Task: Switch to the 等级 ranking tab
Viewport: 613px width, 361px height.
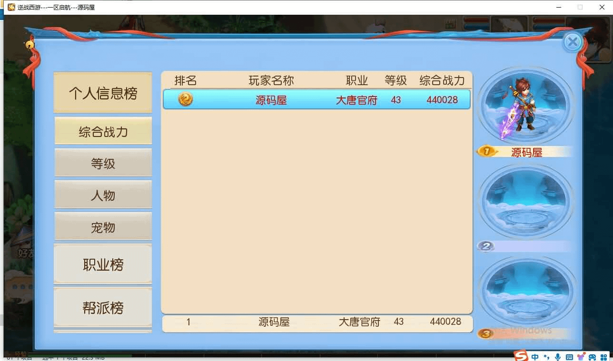Action: [x=103, y=163]
